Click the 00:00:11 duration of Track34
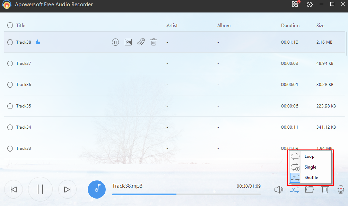The image size is (348, 206). [x=289, y=127]
